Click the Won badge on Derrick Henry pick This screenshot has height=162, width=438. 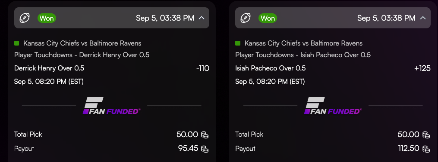point(47,18)
